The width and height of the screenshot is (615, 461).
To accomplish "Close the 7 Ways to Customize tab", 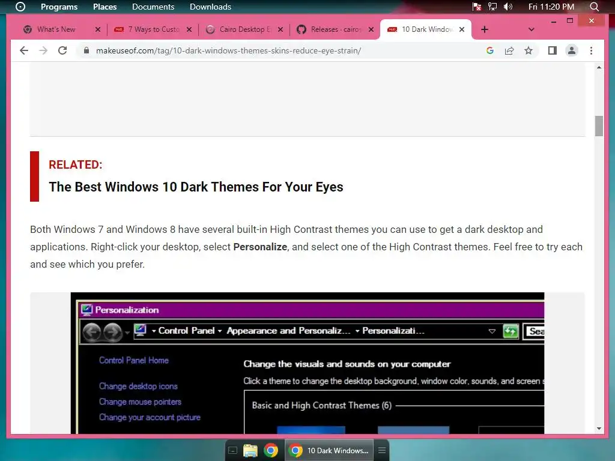I will click(189, 29).
